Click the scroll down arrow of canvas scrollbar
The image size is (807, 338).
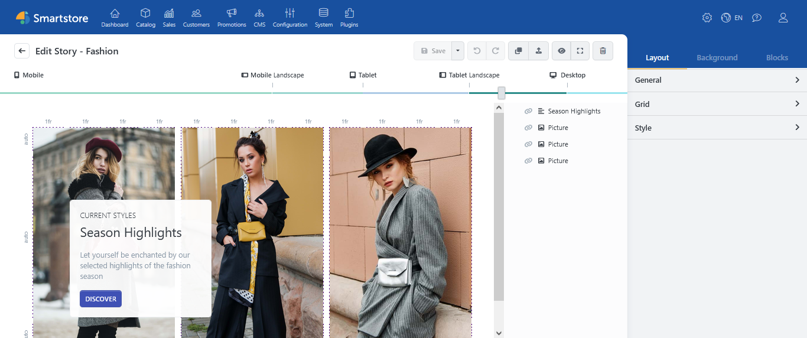(x=499, y=333)
